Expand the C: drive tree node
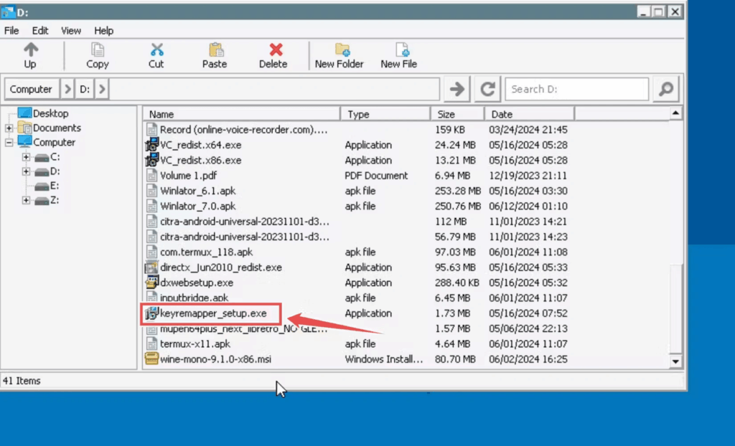 coord(26,157)
